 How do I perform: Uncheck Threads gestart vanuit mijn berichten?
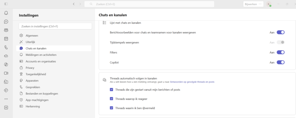[x=112, y=90]
